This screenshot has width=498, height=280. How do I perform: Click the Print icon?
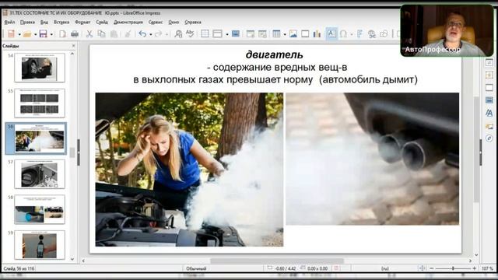click(x=75, y=33)
